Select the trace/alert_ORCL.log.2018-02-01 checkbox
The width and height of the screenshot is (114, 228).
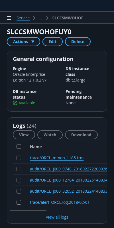[x=19, y=202]
